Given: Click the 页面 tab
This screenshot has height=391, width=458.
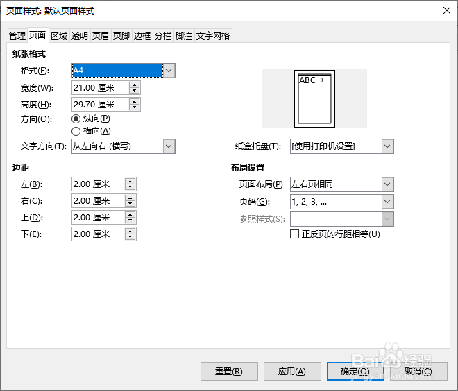Looking at the screenshot, I should click(x=37, y=35).
